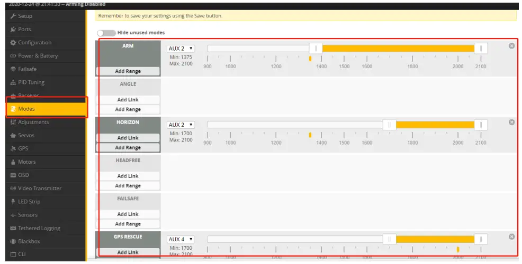Click the Tethered Logging icon
The height and width of the screenshot is (264, 522).
[13, 228]
